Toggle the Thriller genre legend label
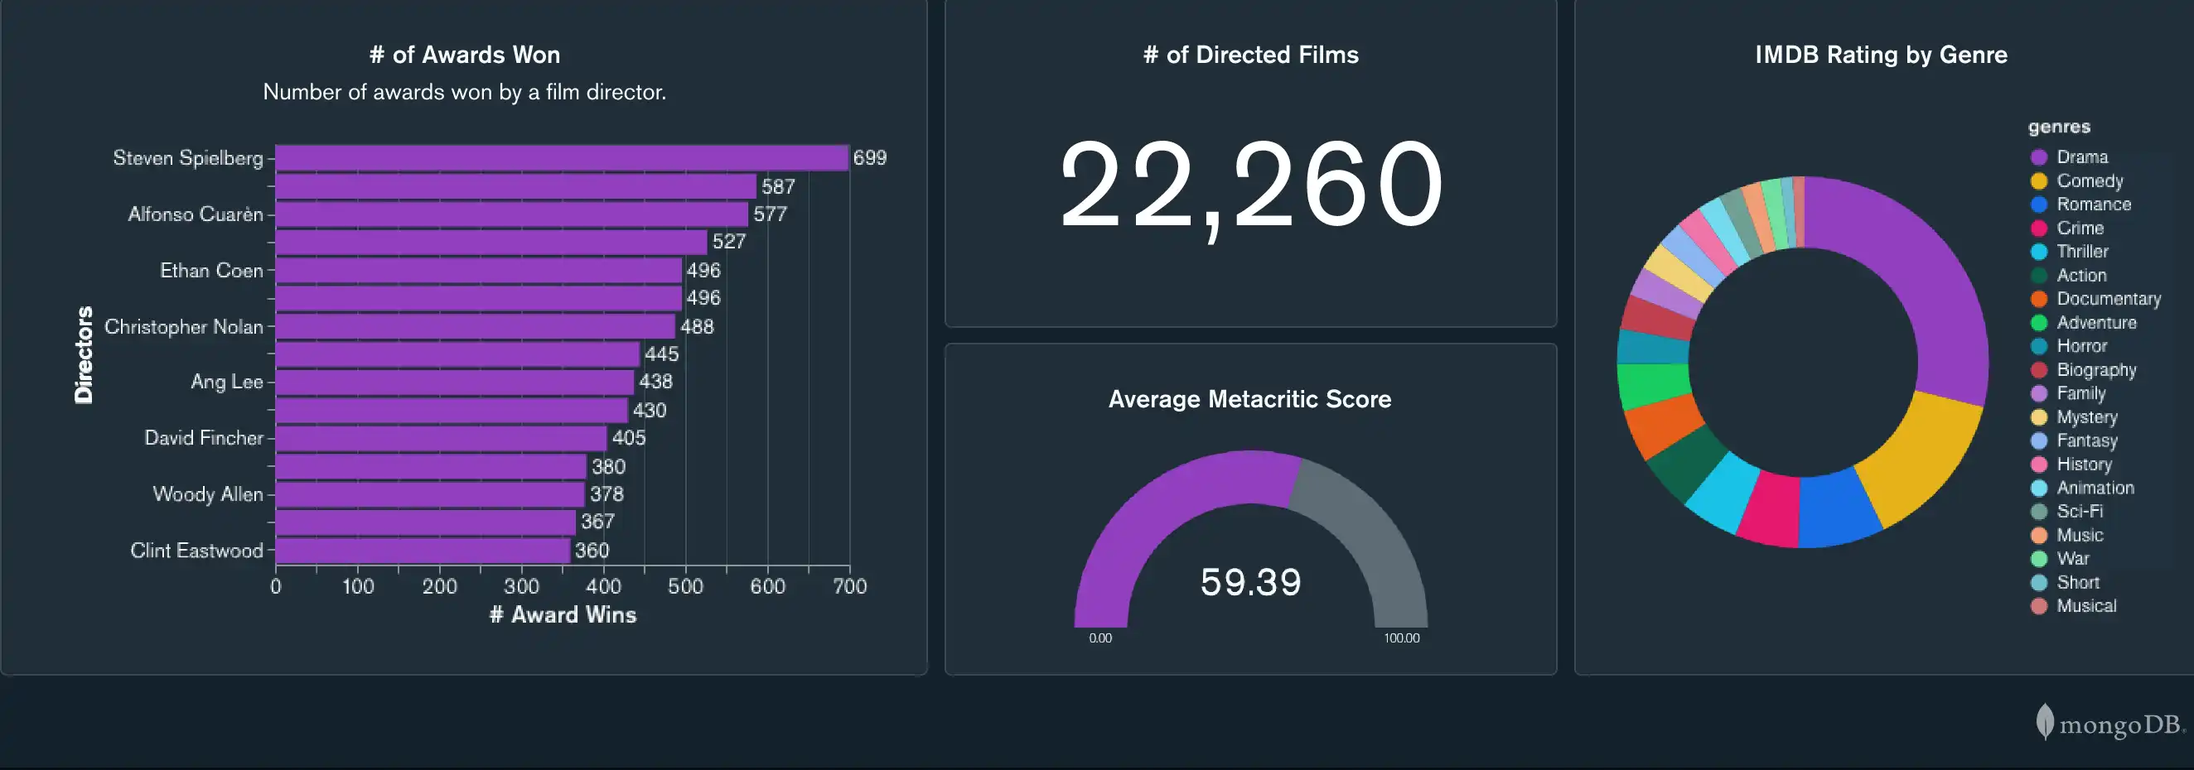 coord(2082,252)
